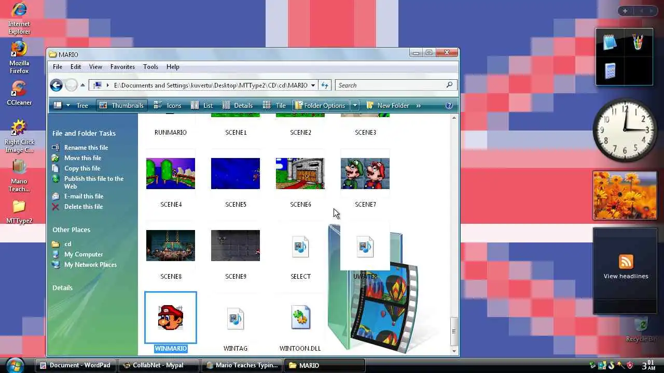Click Publish this file to the Web

(94, 182)
